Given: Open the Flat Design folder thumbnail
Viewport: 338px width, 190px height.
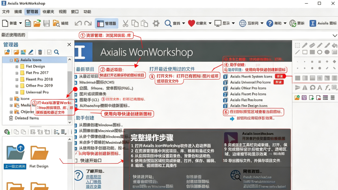Looking at the screenshot, I should point(39,156).
